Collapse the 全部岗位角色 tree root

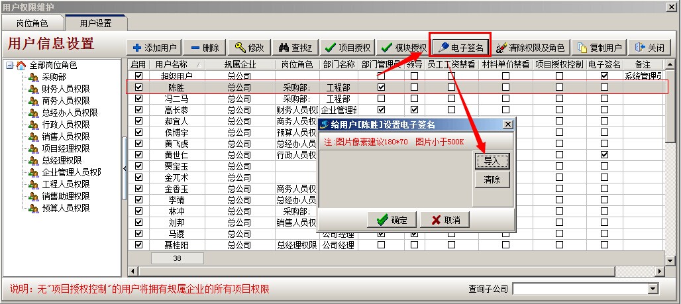pos(9,65)
